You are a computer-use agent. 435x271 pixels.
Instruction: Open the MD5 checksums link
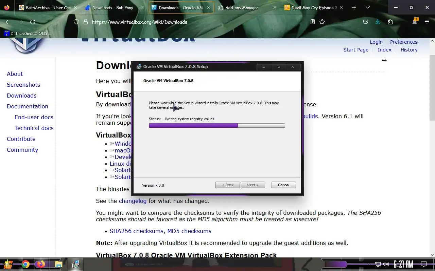(189, 231)
